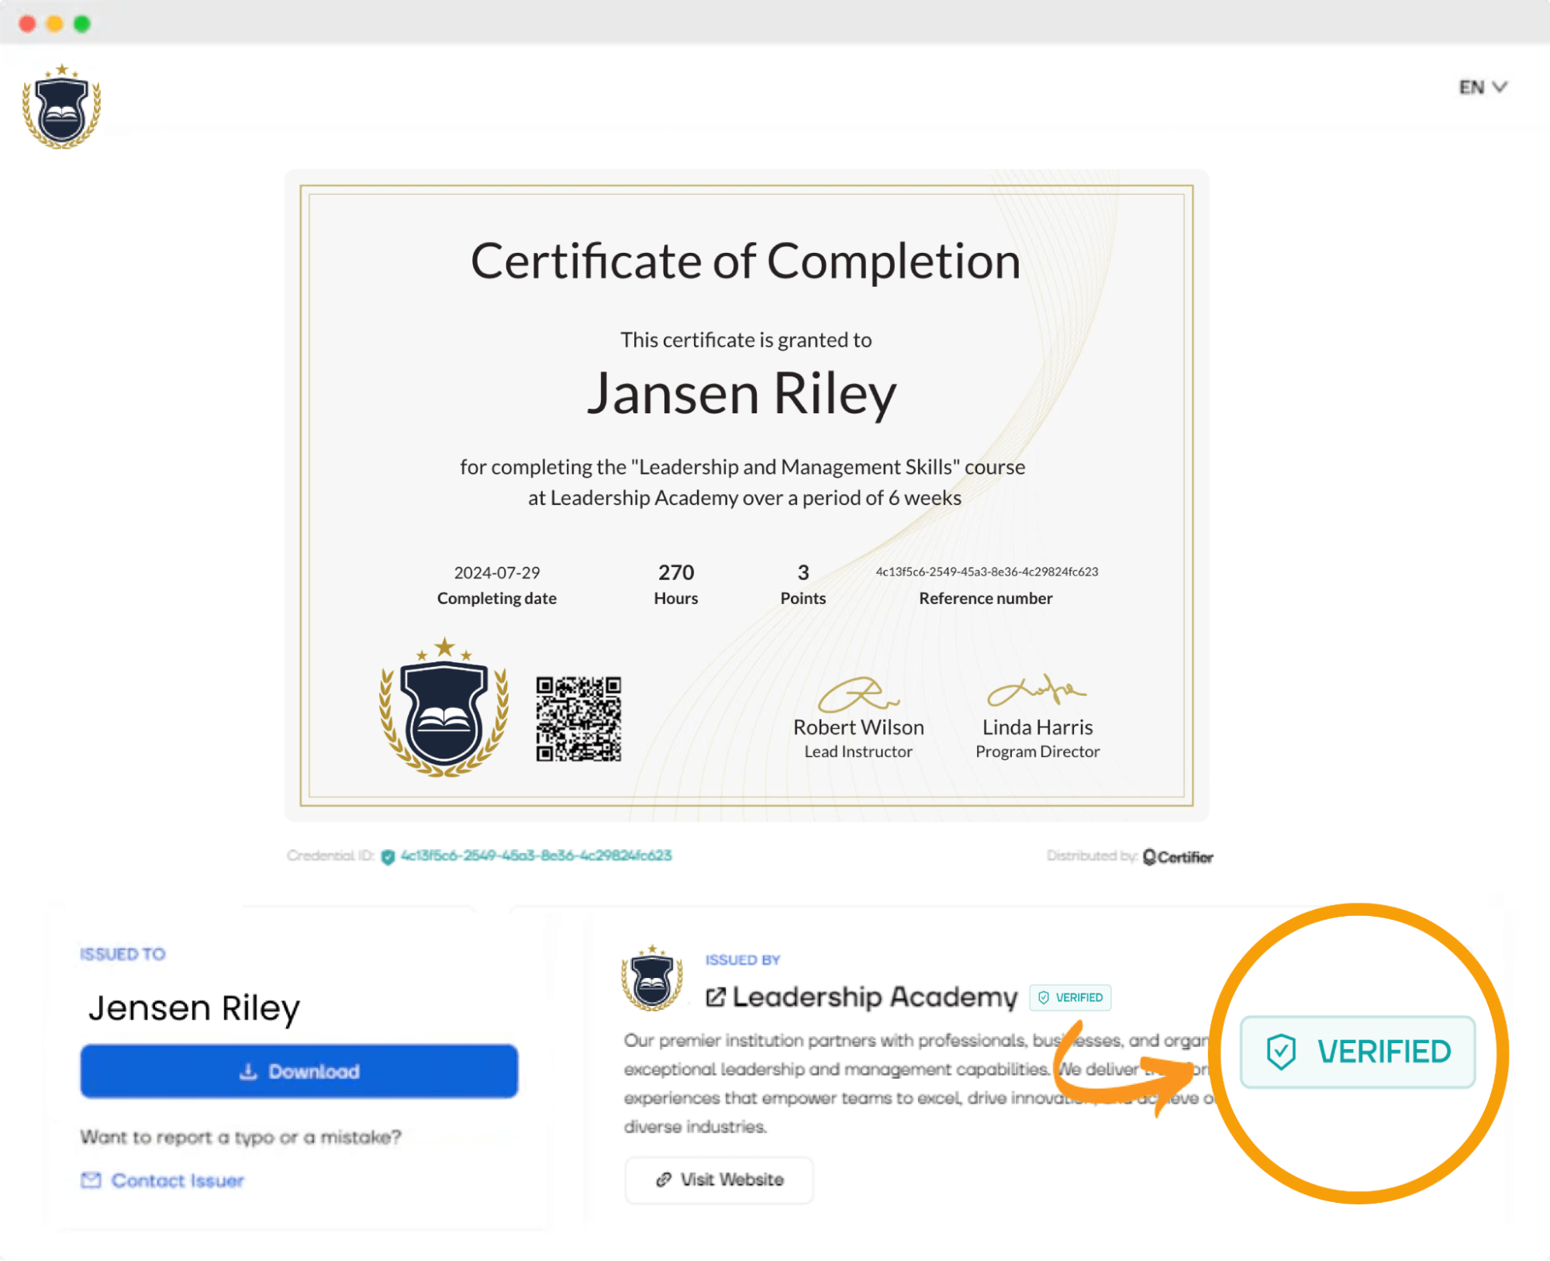Click the red close window button

[27, 24]
